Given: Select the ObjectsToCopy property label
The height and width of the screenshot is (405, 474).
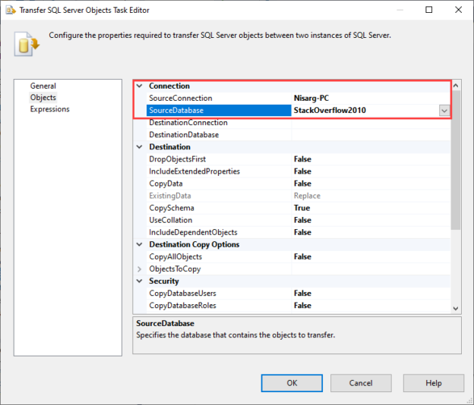Looking at the screenshot, I should [175, 268].
